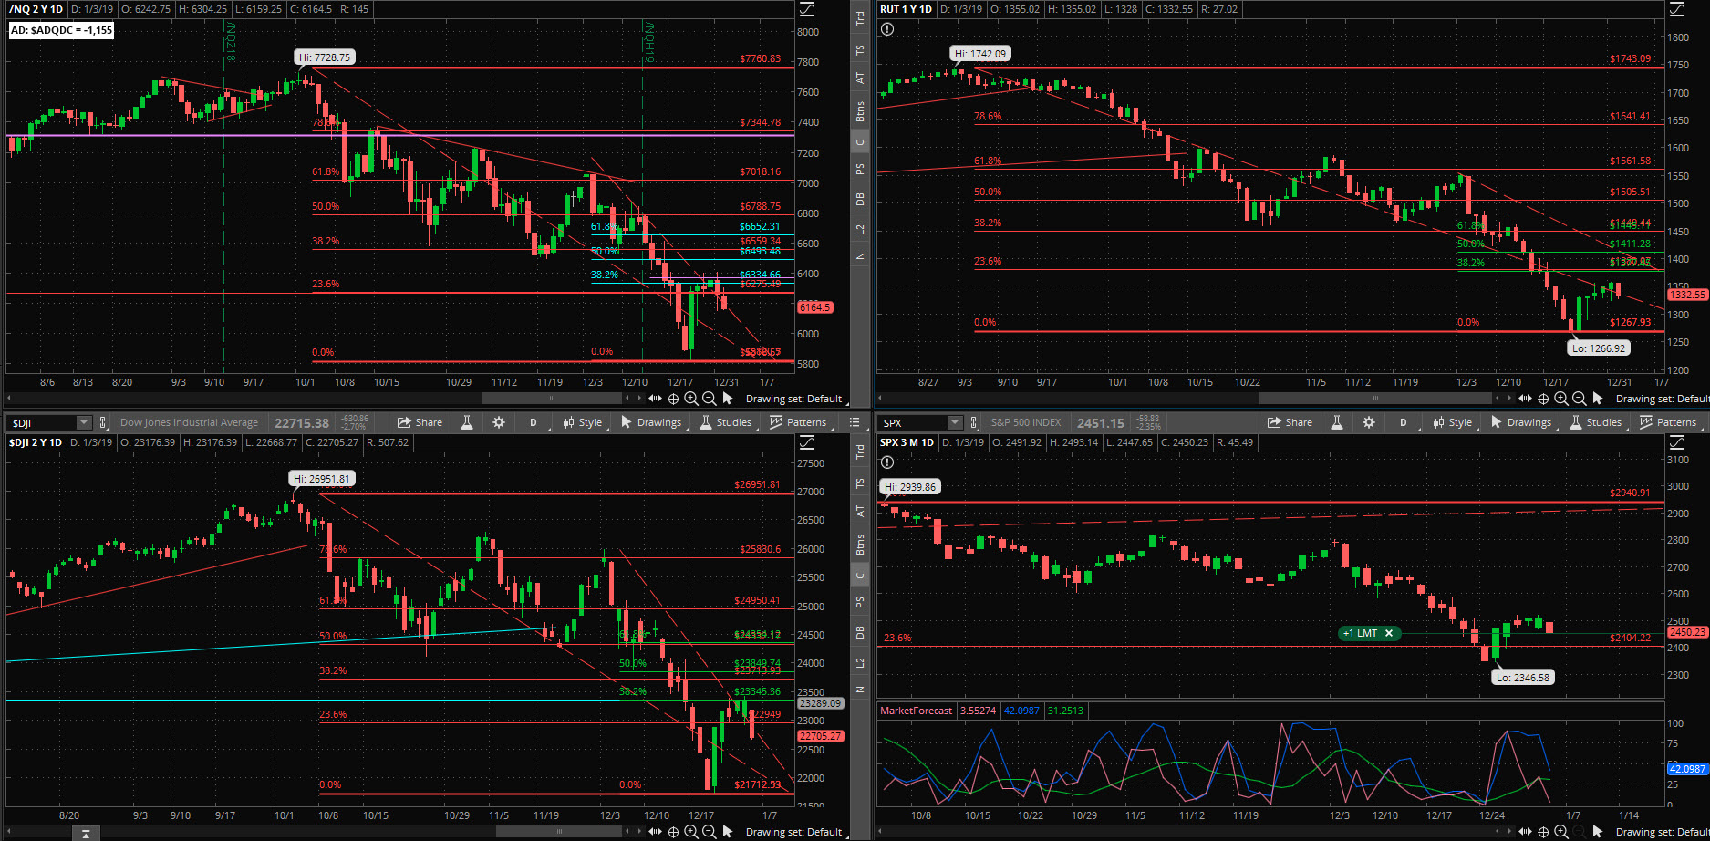Open the Trd side tab beside the /NQ chart

(x=859, y=17)
